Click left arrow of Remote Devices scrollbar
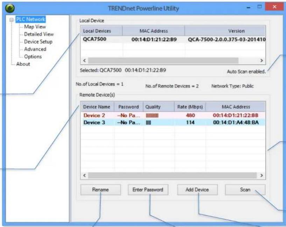 84,175
